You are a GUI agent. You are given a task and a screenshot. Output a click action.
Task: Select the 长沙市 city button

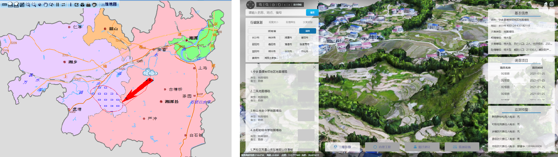(x=255, y=38)
